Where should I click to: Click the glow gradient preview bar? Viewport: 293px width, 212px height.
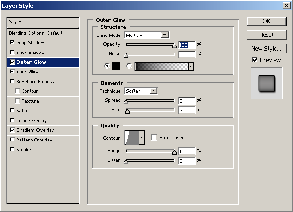coord(161,66)
